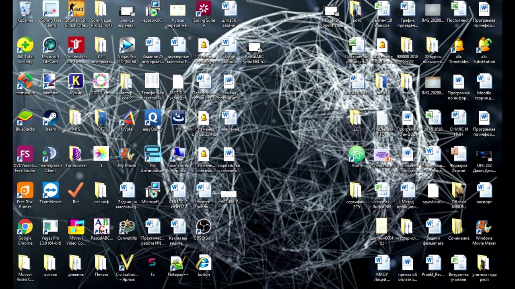This screenshot has width=515, height=289.
Task: Click the сводная Лицей №1 spreadsheet
Action: click(x=382, y=196)
